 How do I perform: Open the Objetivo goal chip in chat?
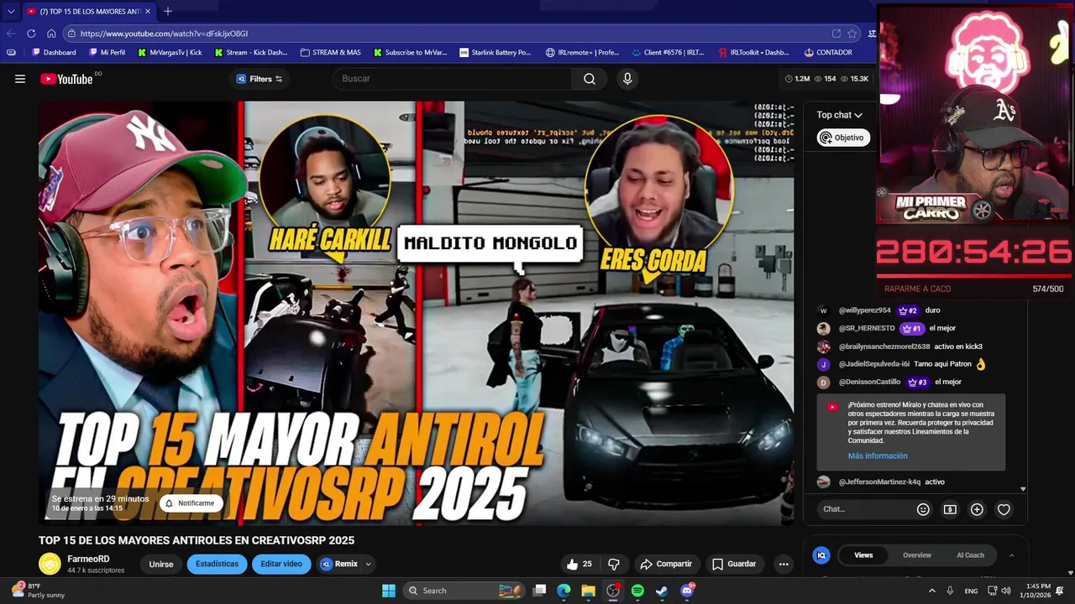[x=843, y=138]
